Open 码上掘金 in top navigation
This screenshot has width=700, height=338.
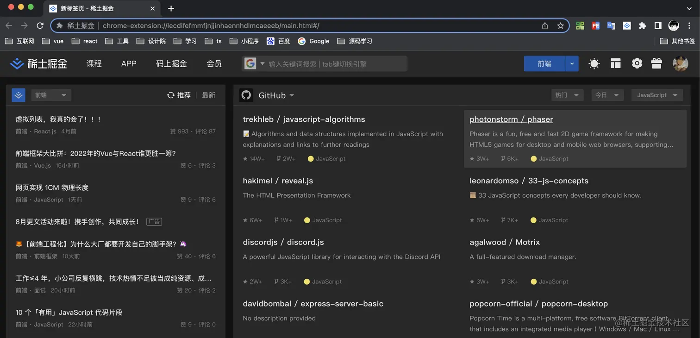click(x=171, y=63)
